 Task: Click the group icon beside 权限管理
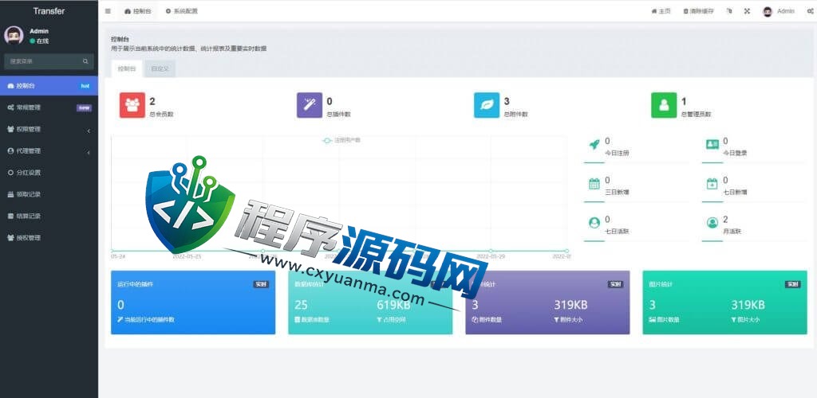point(10,130)
